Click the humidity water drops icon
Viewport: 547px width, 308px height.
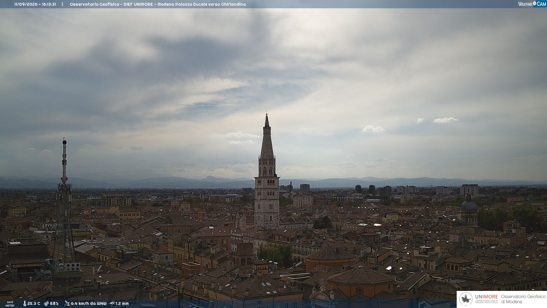click(x=46, y=303)
